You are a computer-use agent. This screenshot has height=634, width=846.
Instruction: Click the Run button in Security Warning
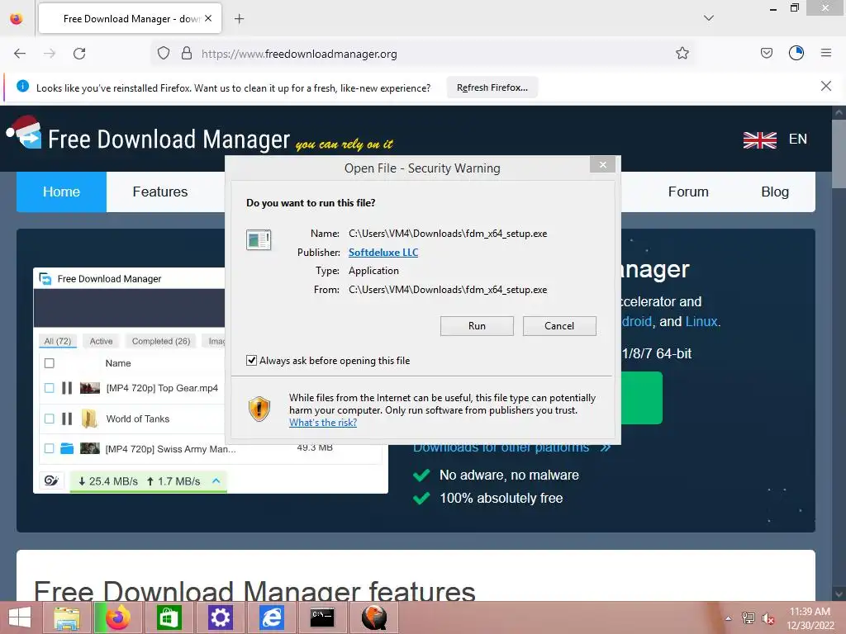[477, 325]
